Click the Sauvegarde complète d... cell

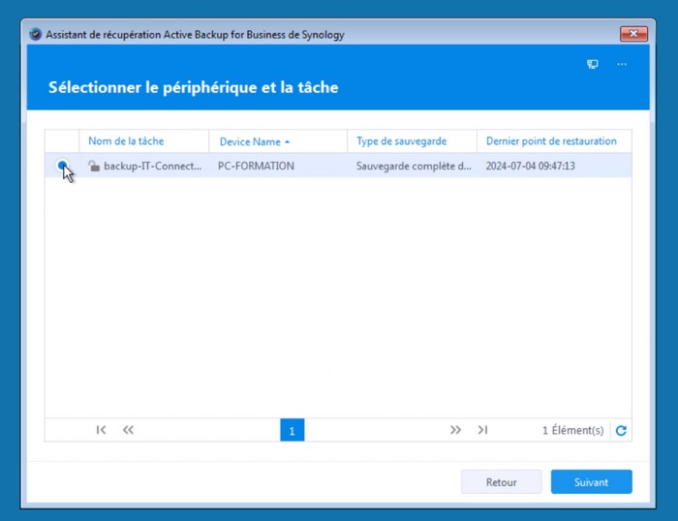tap(414, 166)
